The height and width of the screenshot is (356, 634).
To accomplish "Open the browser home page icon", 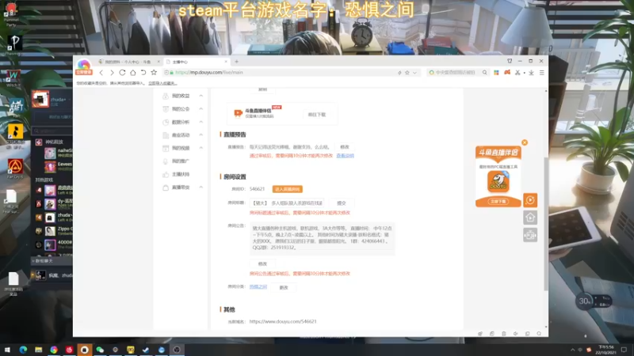I will pos(132,73).
